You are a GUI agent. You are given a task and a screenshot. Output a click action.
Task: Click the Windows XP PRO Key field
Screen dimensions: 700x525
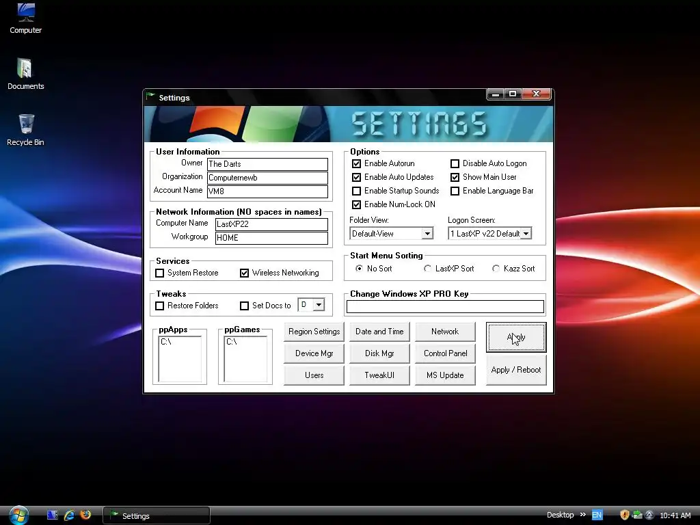click(445, 306)
